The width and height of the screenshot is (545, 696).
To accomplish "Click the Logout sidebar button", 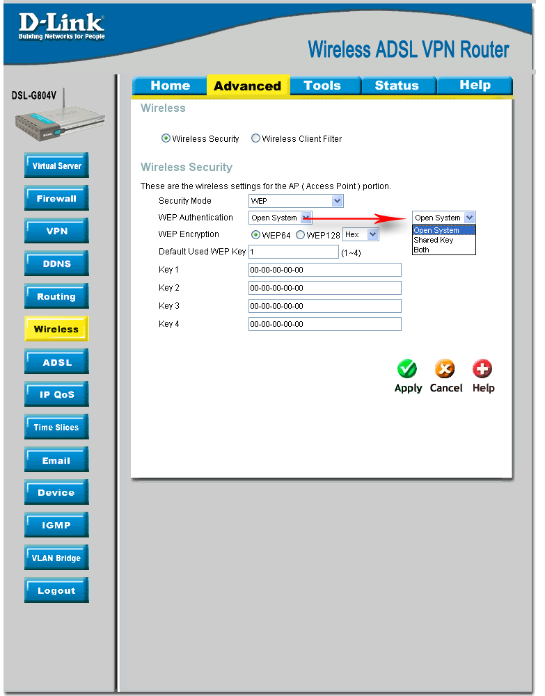I will click(x=56, y=590).
